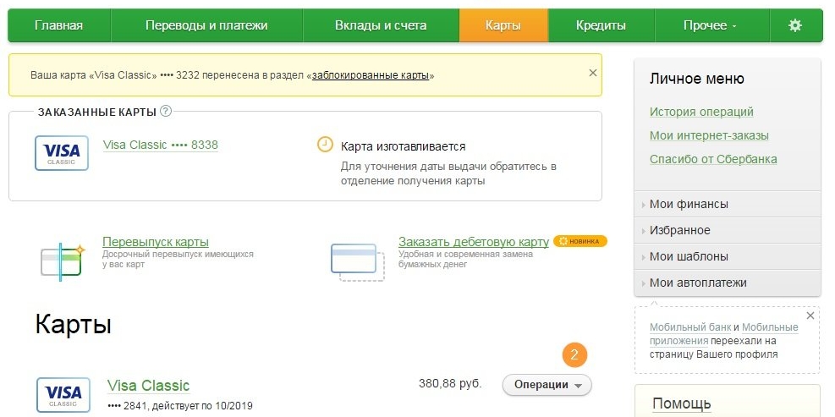Dismiss the Мобильный банк tooltip
The width and height of the screenshot is (835, 417).
(x=810, y=315)
